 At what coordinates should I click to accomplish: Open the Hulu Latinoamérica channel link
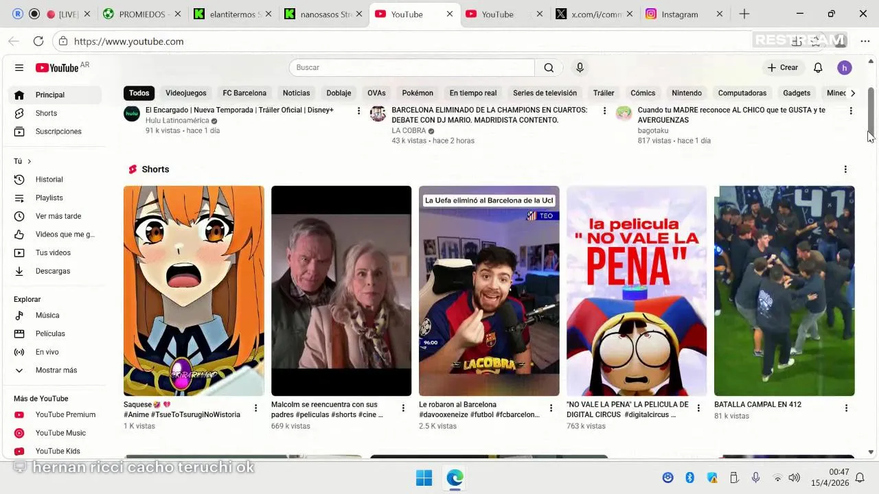[x=177, y=120]
